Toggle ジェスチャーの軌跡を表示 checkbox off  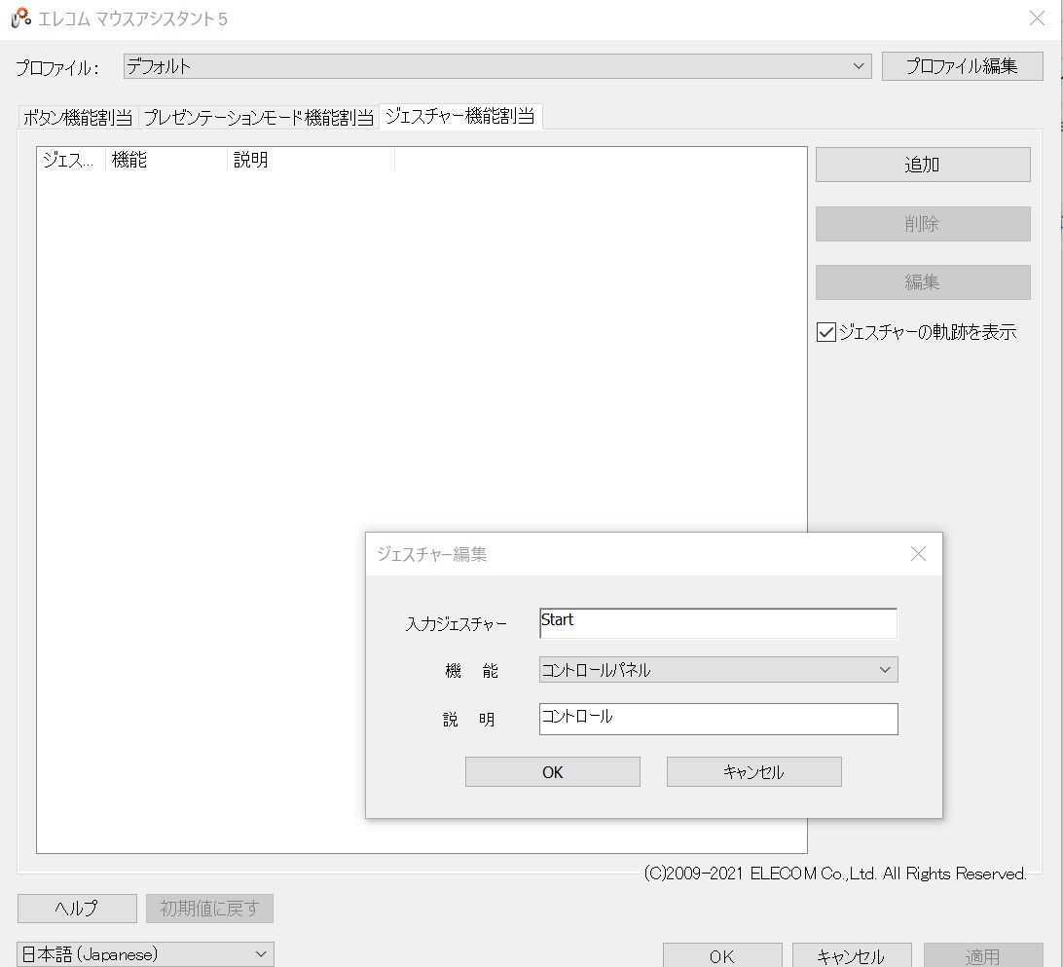(825, 331)
